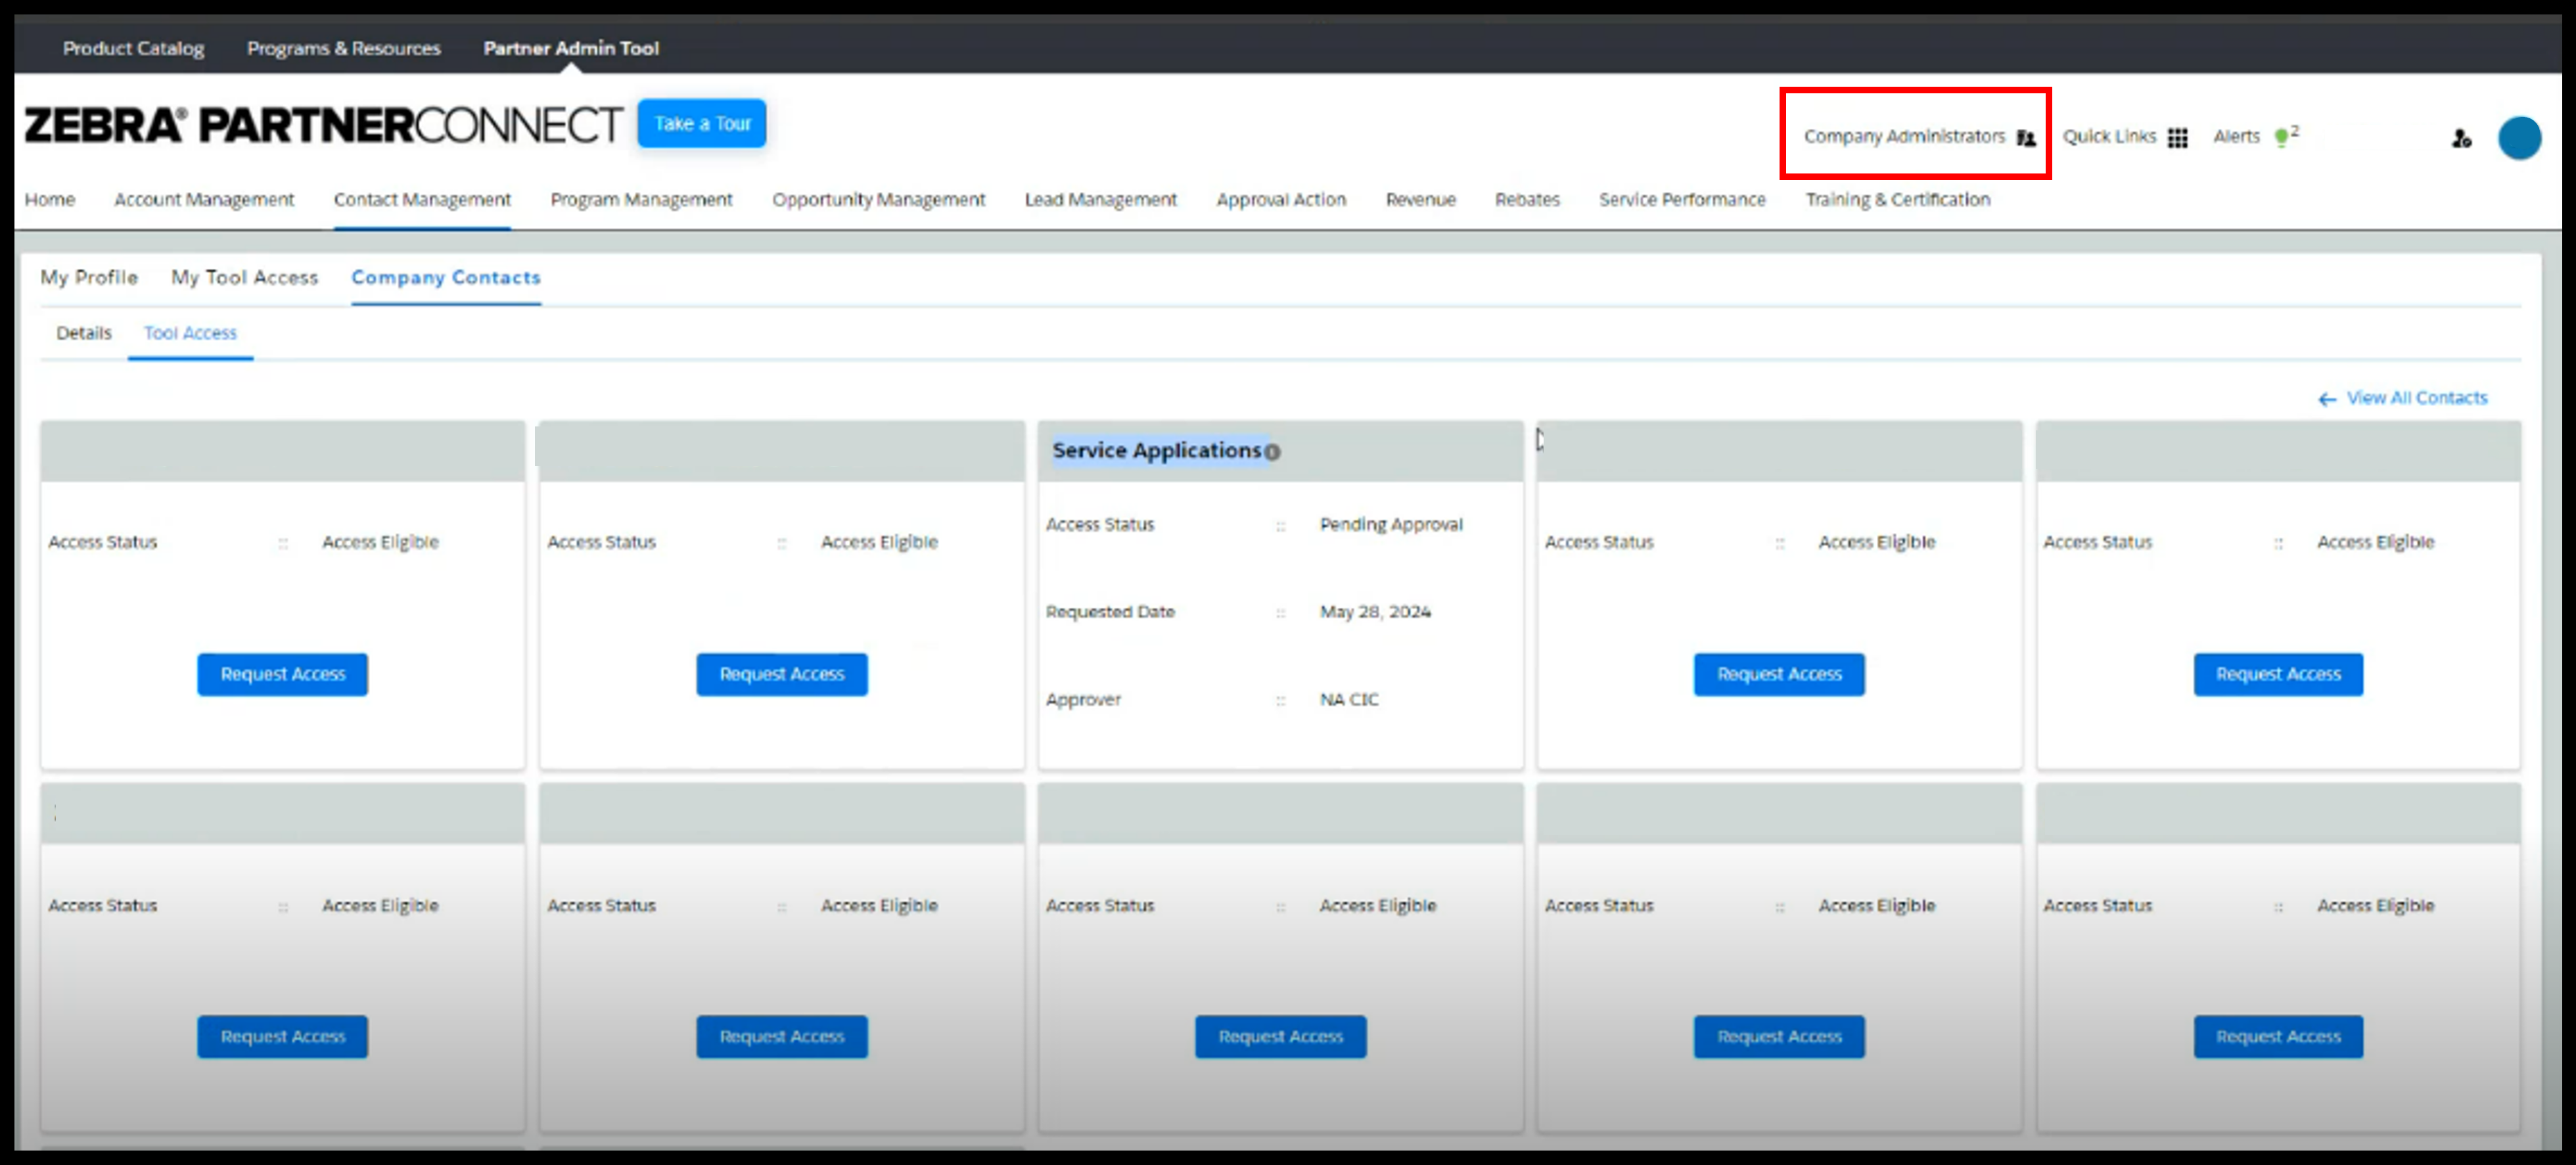Click the May 28, 2024 requested date

point(1375,611)
